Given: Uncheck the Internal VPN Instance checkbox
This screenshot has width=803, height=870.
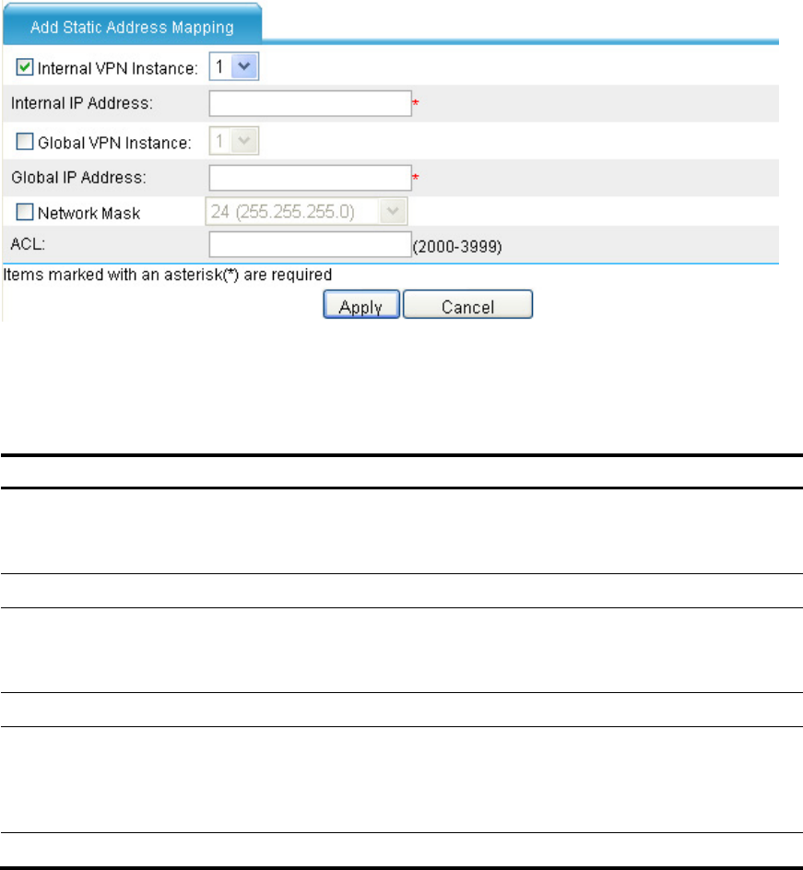Looking at the screenshot, I should pyautogui.click(x=24, y=67).
